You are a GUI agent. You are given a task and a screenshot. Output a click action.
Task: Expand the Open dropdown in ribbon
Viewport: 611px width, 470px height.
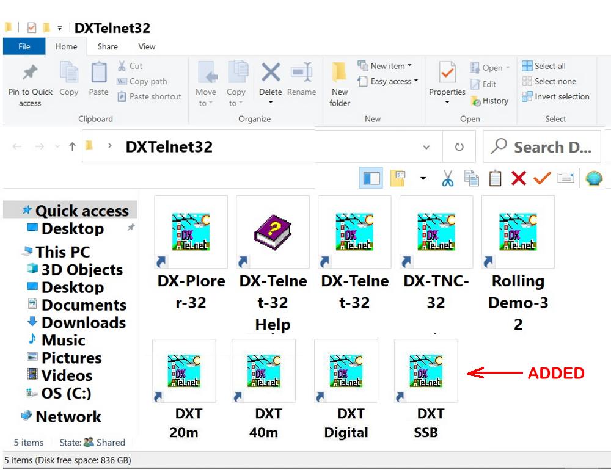pos(508,68)
